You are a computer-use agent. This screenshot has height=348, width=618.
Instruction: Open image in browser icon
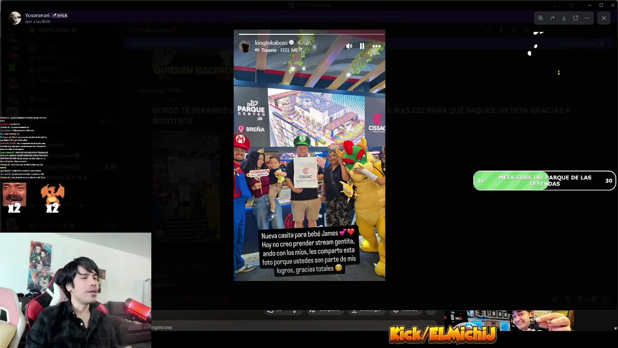(576, 18)
